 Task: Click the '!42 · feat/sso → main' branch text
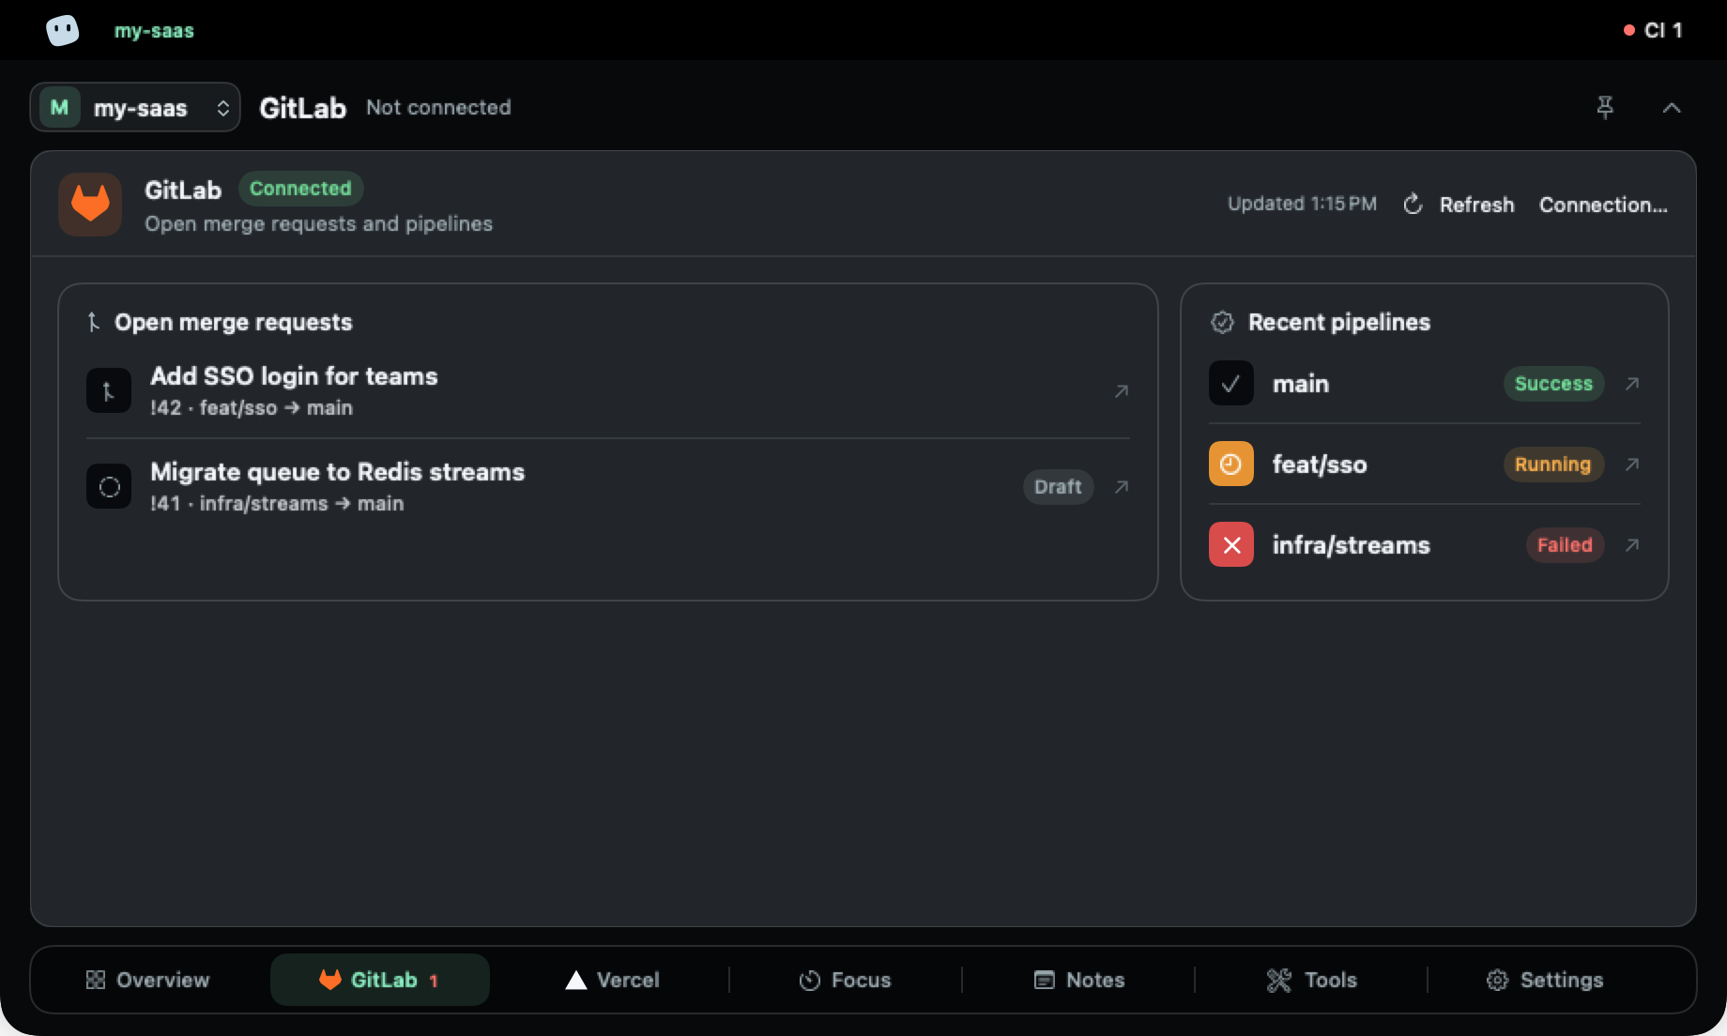[x=252, y=408]
